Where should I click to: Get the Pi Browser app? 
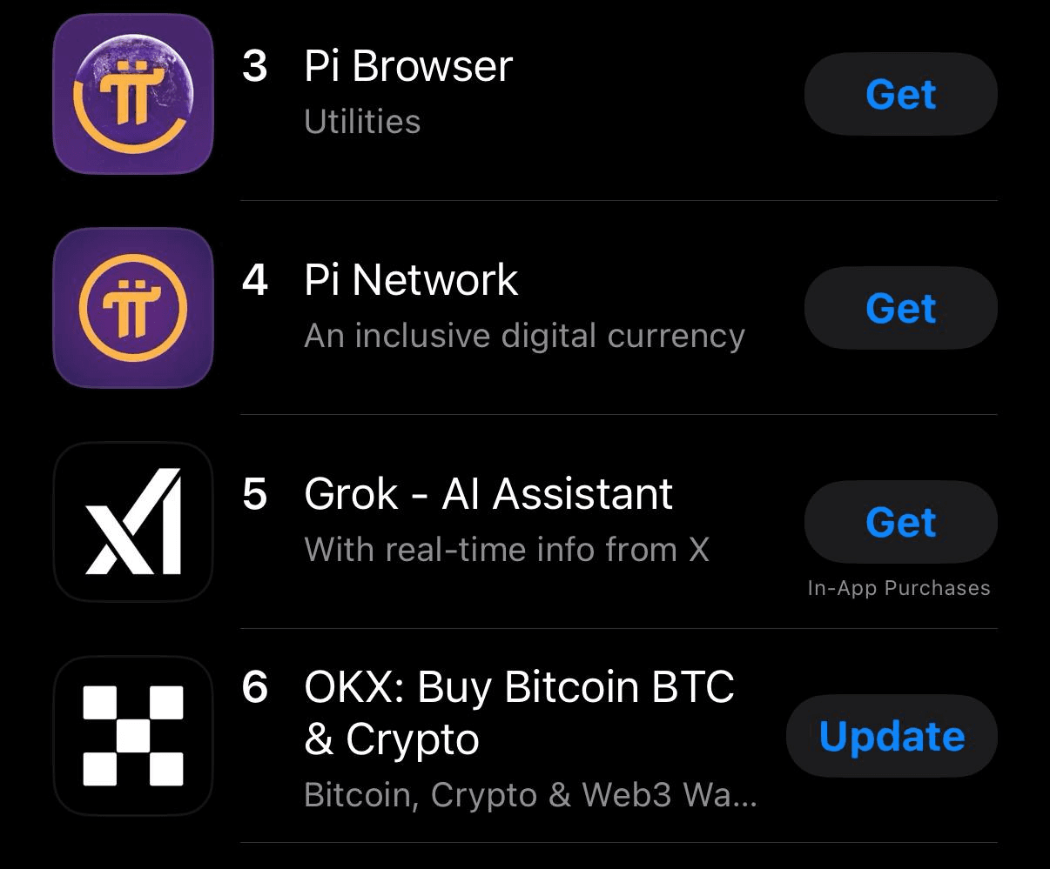coord(900,94)
